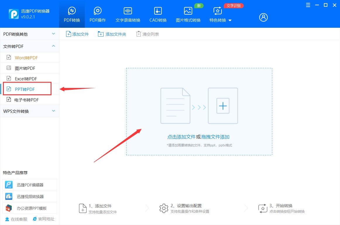Click the picture icon beside 图片转PDF
340x225 pixels.
tap(9, 68)
